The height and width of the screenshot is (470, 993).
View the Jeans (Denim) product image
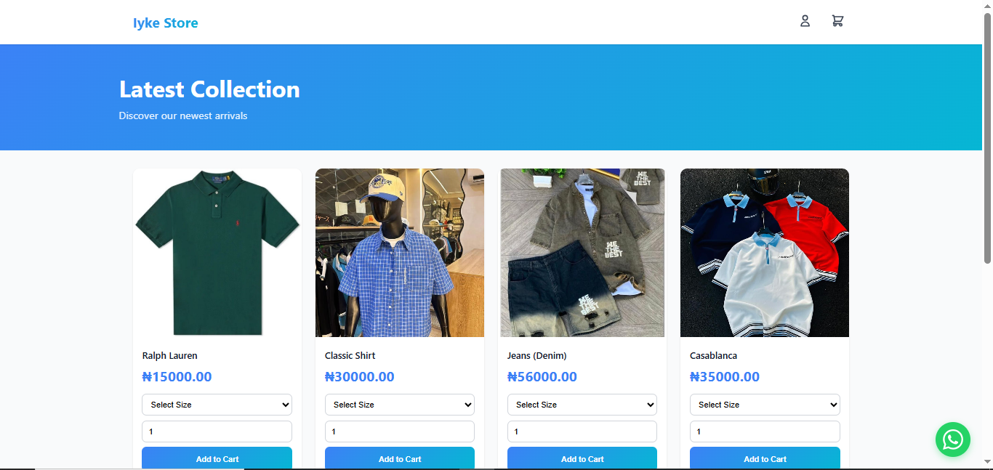tap(582, 253)
